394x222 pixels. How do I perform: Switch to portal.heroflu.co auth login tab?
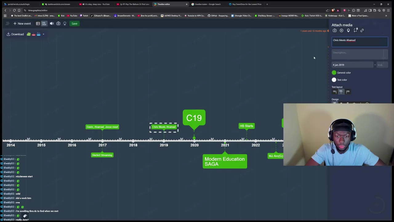point(18,4)
